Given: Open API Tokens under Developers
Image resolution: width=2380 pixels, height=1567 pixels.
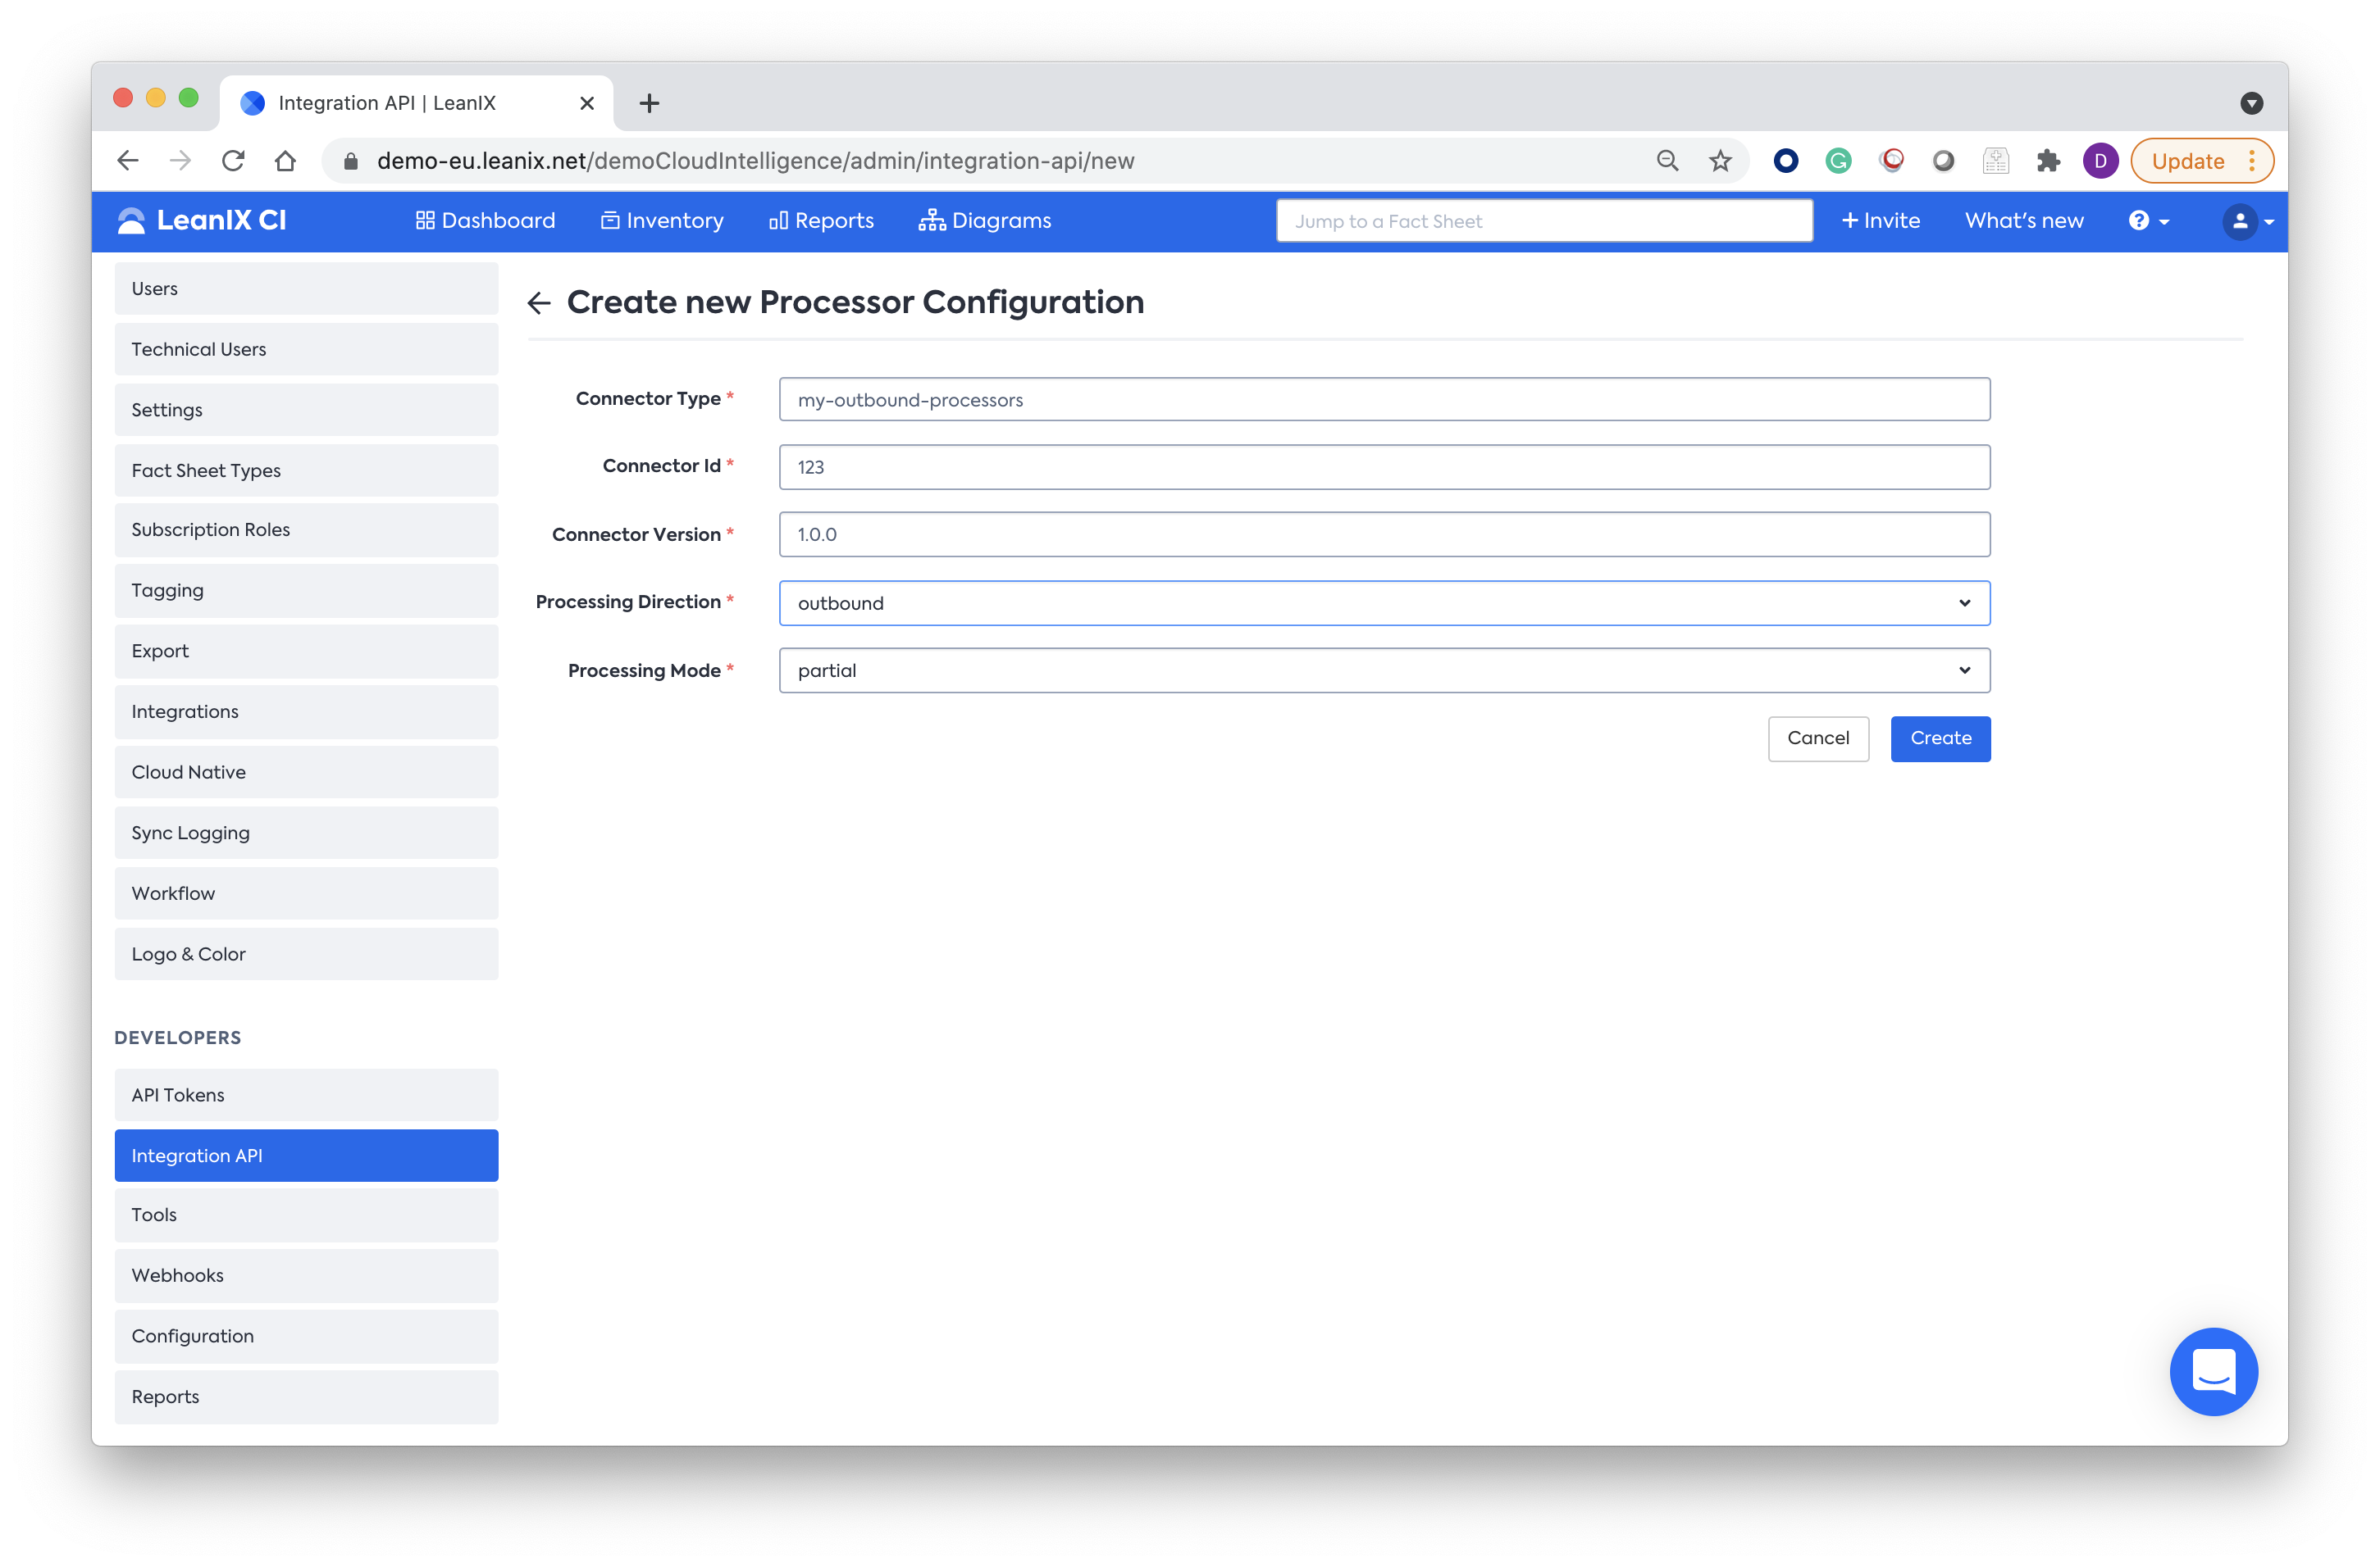Looking at the screenshot, I should [x=306, y=1095].
